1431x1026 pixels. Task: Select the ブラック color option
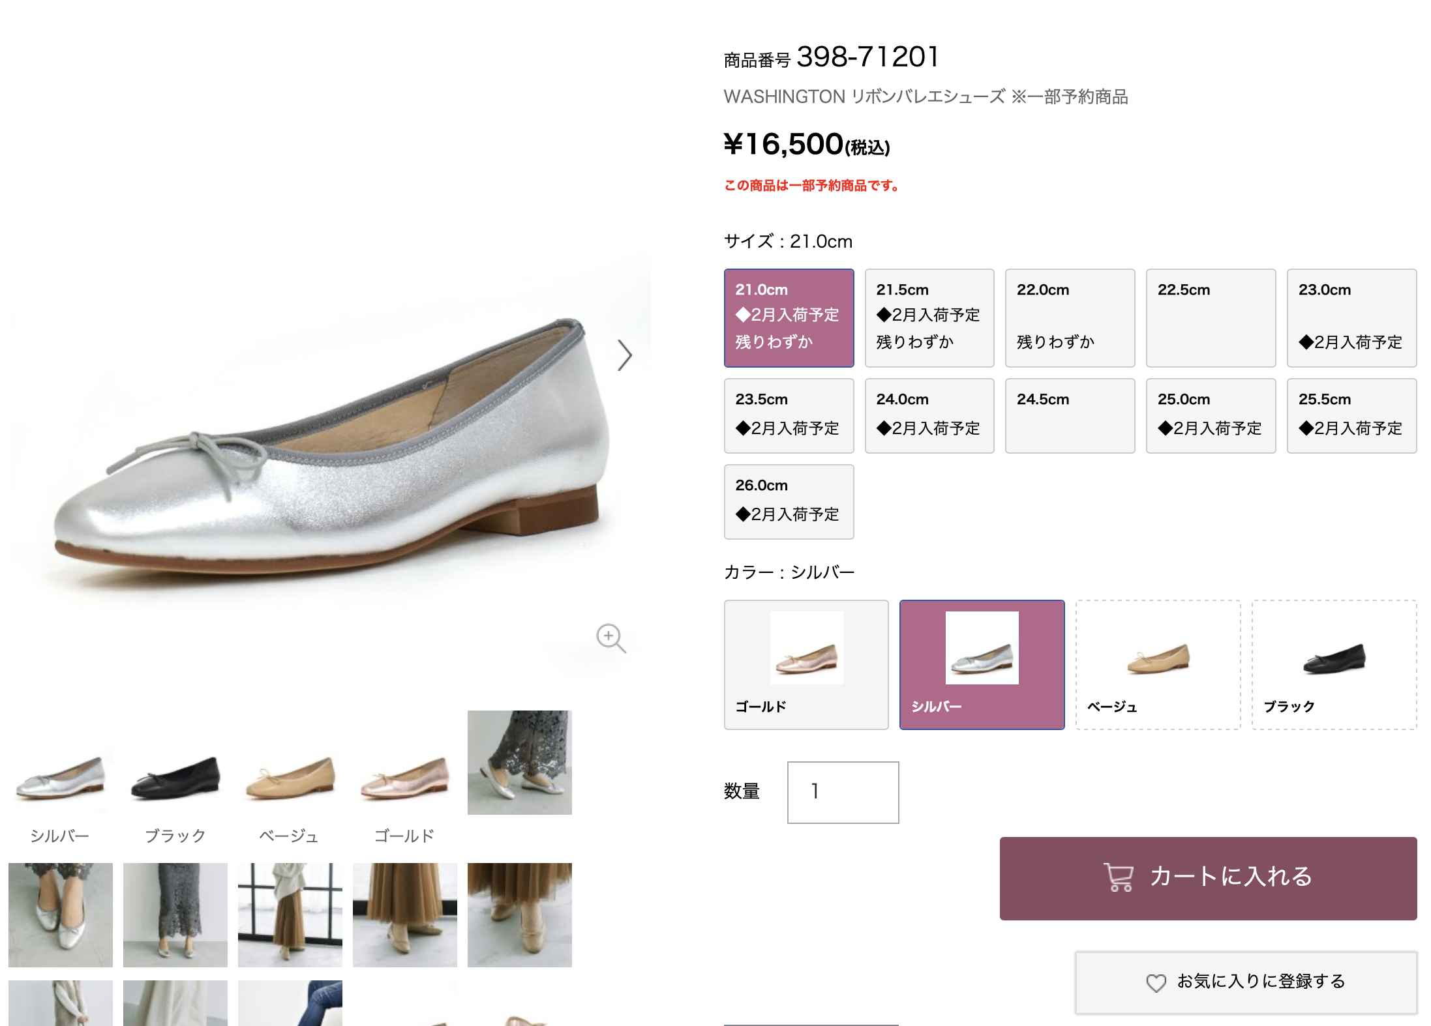click(x=1334, y=664)
